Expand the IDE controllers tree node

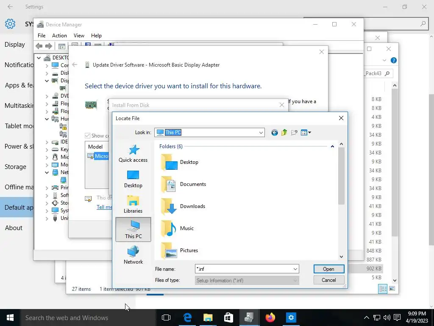coord(47,142)
